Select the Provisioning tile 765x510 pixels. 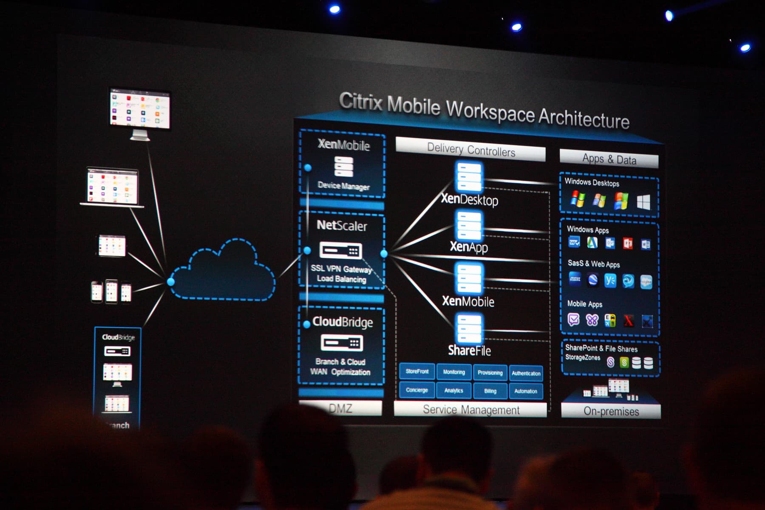[x=490, y=373]
